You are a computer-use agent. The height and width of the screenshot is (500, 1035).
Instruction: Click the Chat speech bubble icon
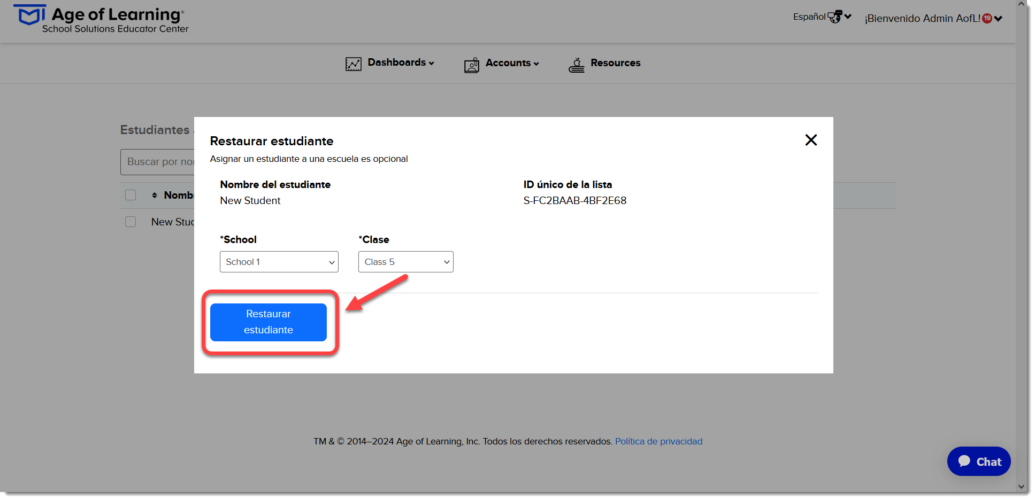(964, 461)
